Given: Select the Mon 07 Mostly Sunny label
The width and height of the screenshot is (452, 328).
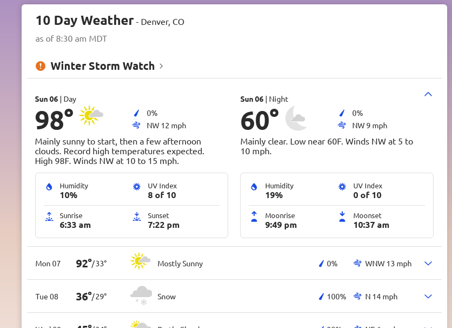Looking at the screenshot, I should point(180,264).
